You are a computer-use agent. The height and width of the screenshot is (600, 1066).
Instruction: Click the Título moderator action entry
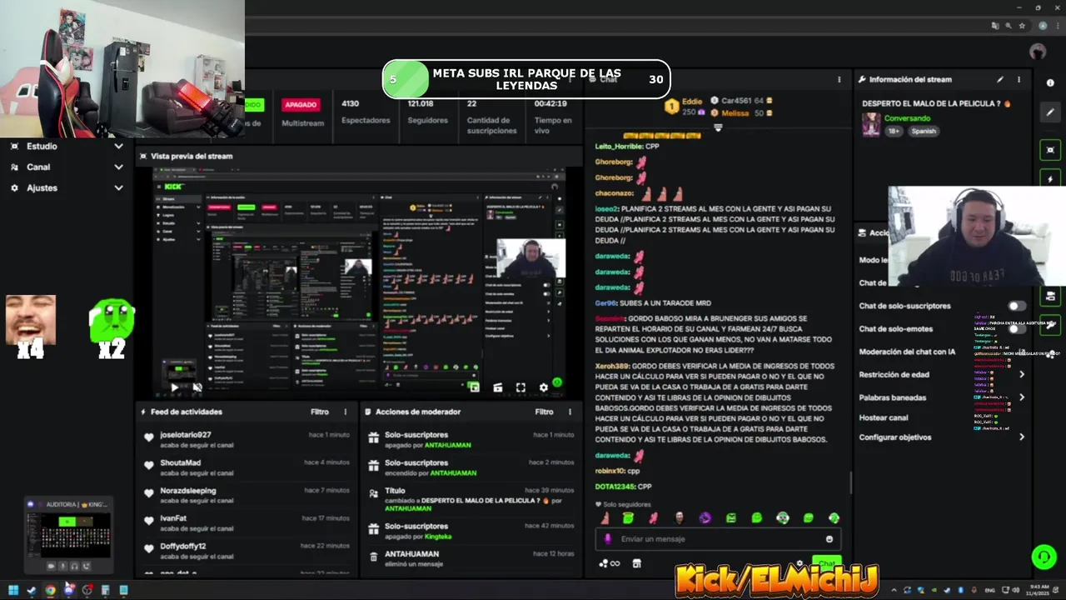pyautogui.click(x=471, y=499)
